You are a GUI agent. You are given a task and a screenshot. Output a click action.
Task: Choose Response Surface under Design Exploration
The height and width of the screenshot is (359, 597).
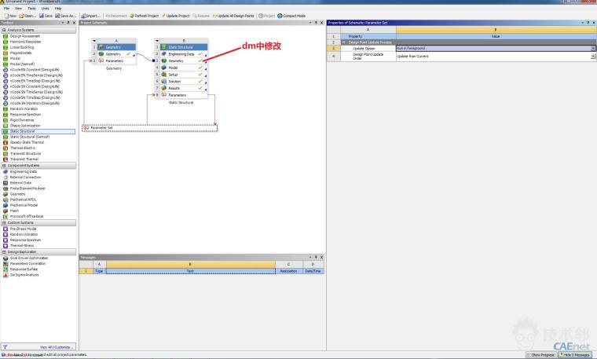click(27, 269)
